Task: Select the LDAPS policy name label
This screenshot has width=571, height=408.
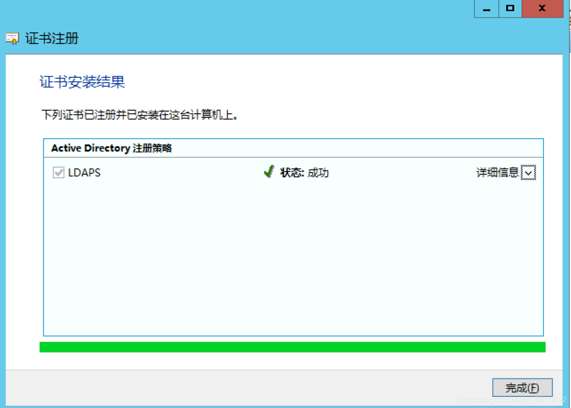Action: tap(84, 173)
